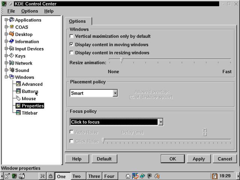Click the Sound category speaker icon
Screen dimensions: 240x180
point(12,70)
